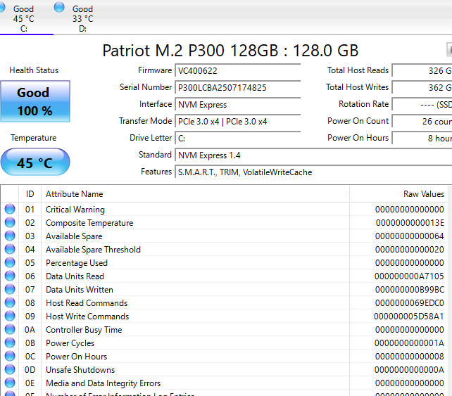Select the Percentage Used attribute name
The height and width of the screenshot is (396, 452).
tap(77, 263)
